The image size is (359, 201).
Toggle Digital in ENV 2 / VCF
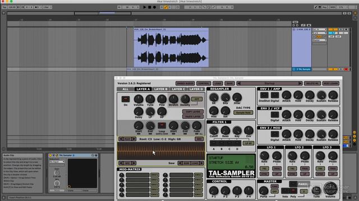tap(275, 114)
